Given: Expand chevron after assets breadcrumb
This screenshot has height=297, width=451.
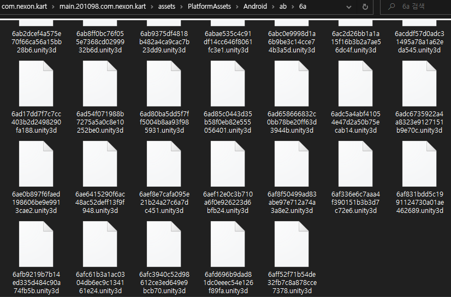Looking at the screenshot, I should pos(181,7).
